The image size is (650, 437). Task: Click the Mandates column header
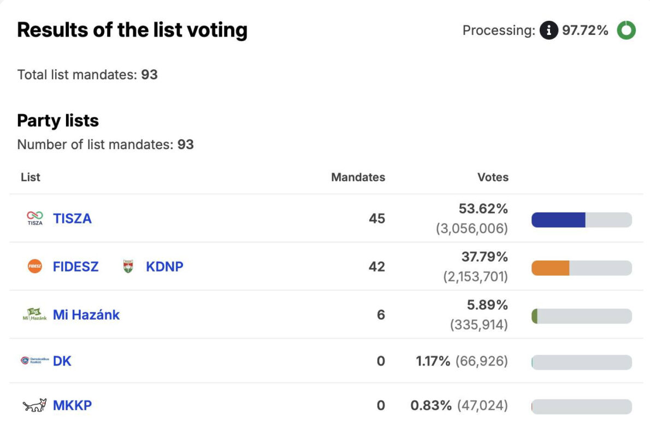click(358, 177)
